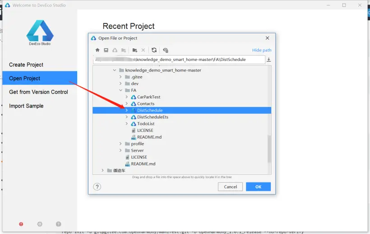The image size is (370, 234).
Task: Select CarParkTest project icon
Action: point(134,97)
